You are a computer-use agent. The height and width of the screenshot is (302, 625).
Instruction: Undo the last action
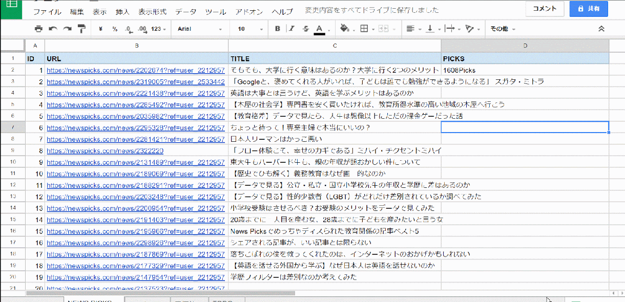tap(53, 29)
